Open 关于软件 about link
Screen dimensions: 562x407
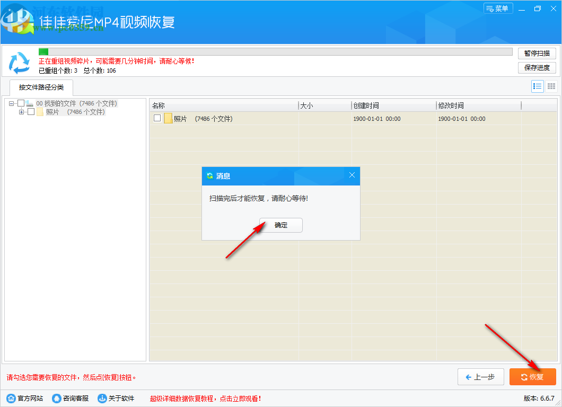pos(121,399)
